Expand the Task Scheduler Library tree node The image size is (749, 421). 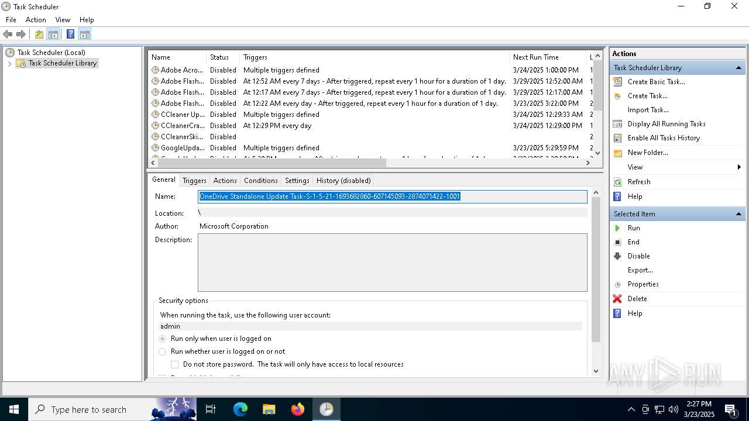coord(9,63)
